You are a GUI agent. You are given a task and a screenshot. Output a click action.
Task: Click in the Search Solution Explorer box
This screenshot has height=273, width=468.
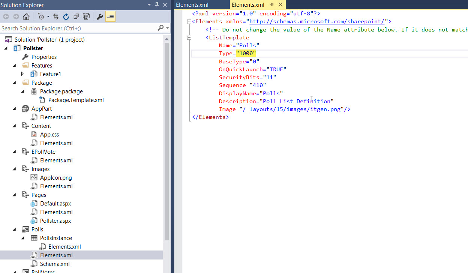pyautogui.click(x=75, y=28)
